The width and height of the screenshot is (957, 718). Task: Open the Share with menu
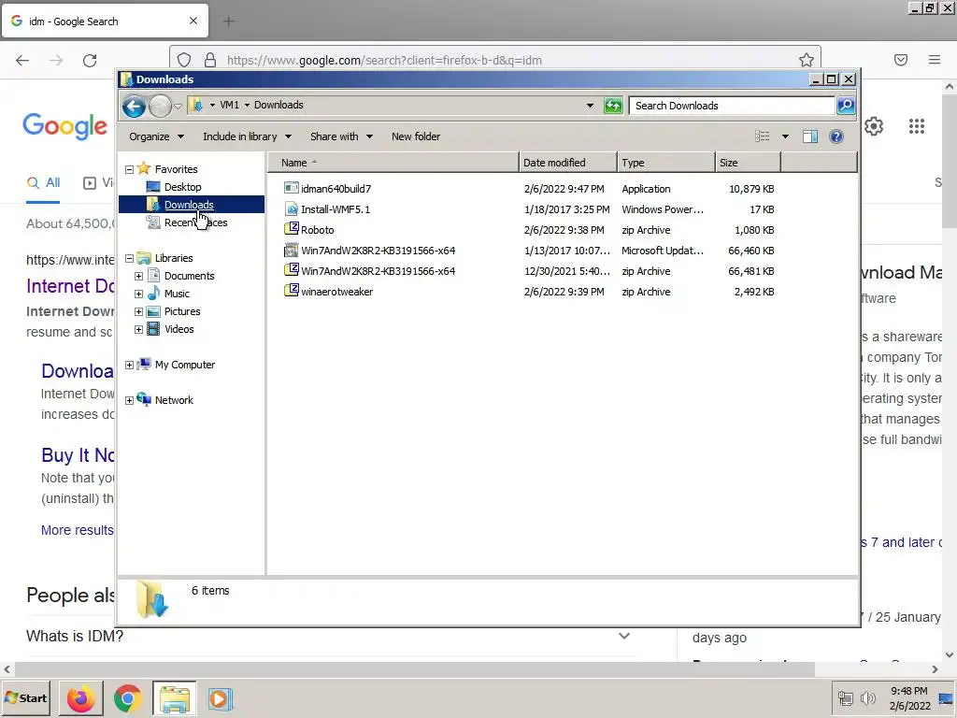[x=341, y=136]
